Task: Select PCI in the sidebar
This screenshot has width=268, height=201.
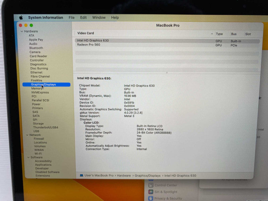Action: coord(34,96)
